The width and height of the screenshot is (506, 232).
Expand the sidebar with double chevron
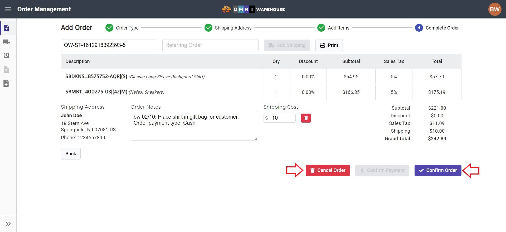pos(8,224)
